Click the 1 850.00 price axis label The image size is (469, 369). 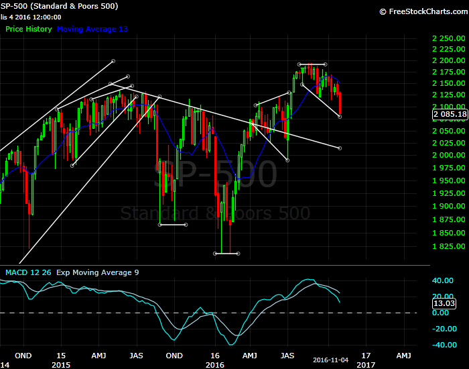pos(449,233)
